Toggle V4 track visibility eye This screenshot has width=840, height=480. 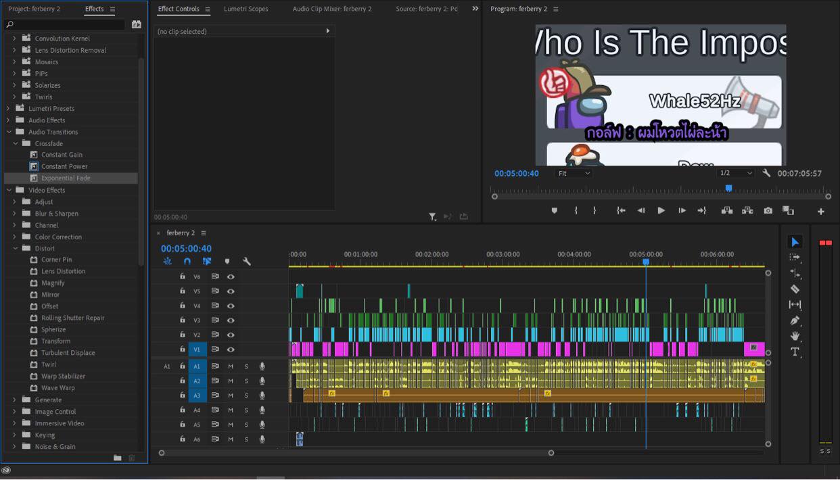click(x=231, y=306)
